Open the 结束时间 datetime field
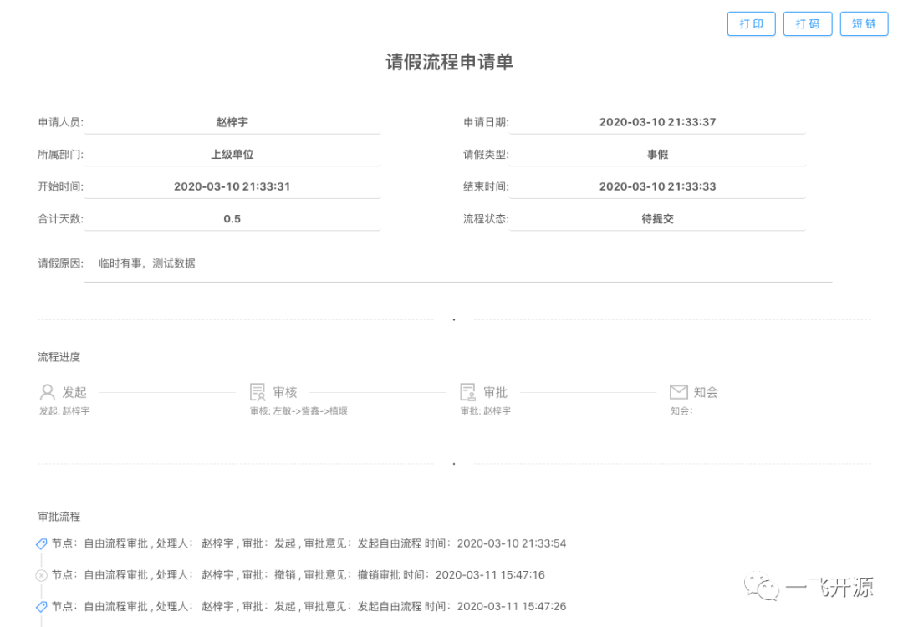Image resolution: width=903 pixels, height=627 pixels. point(657,186)
